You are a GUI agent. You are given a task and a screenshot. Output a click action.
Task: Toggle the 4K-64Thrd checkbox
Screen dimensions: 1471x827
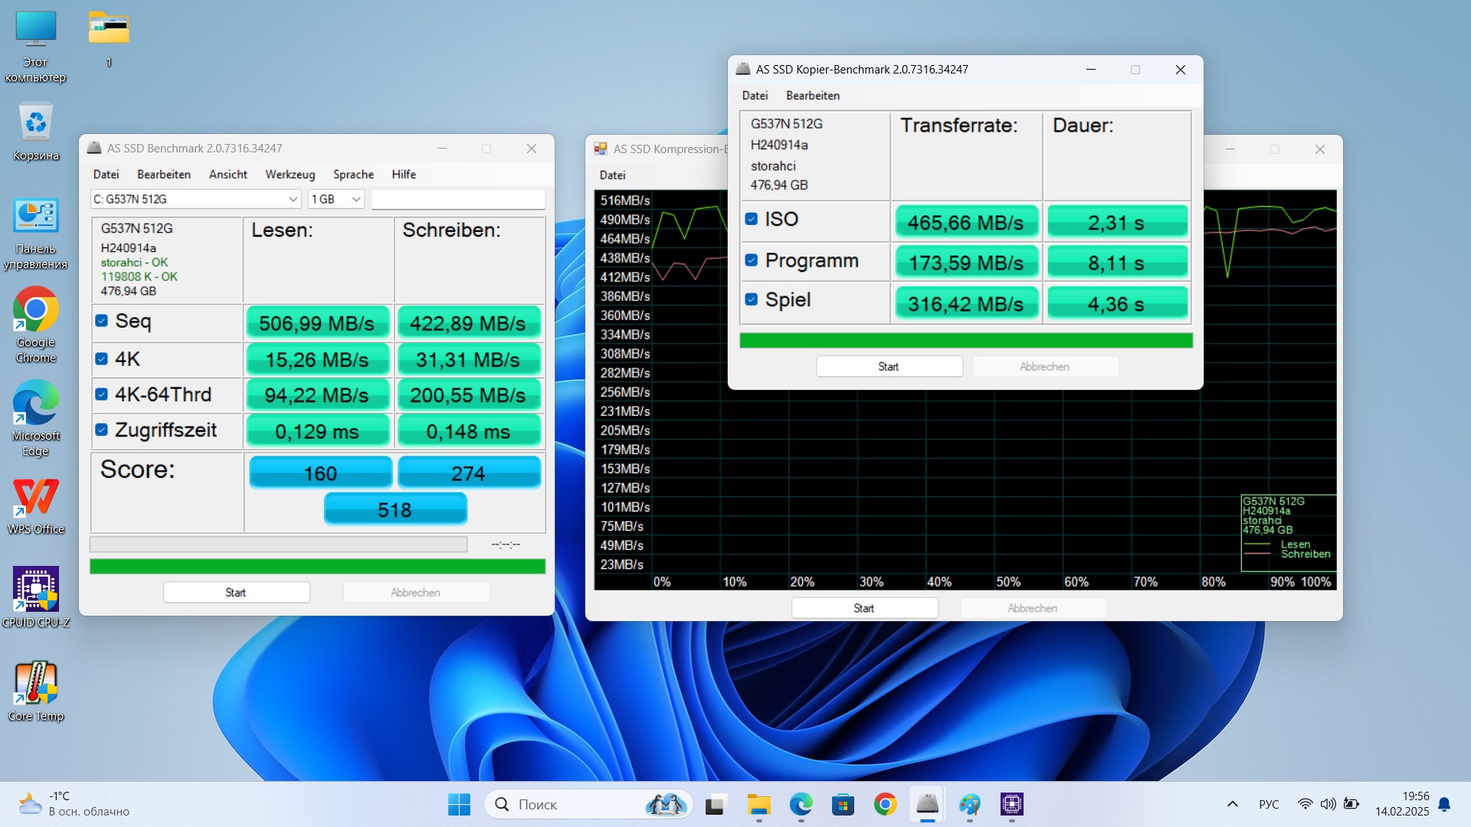pyautogui.click(x=101, y=394)
